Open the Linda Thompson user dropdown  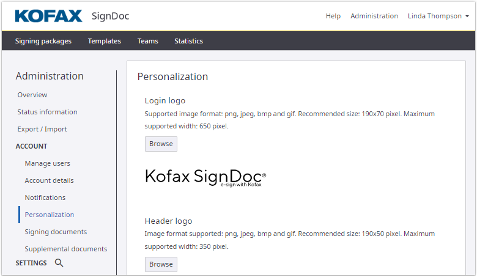coord(438,16)
